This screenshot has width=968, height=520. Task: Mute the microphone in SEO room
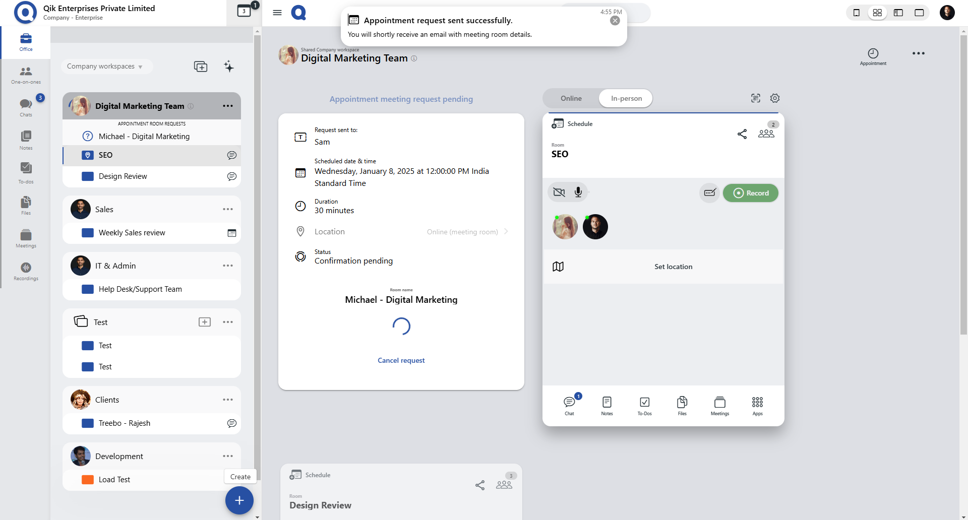click(578, 192)
